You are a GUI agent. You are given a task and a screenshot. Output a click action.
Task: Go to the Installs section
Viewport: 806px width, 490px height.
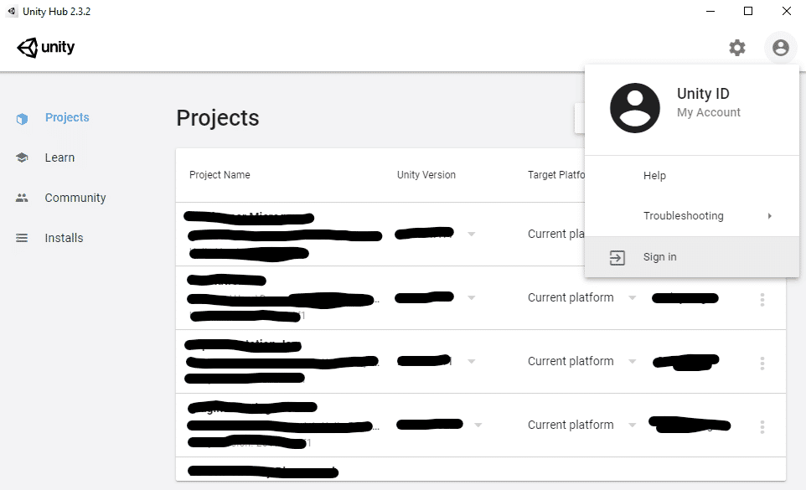click(64, 238)
